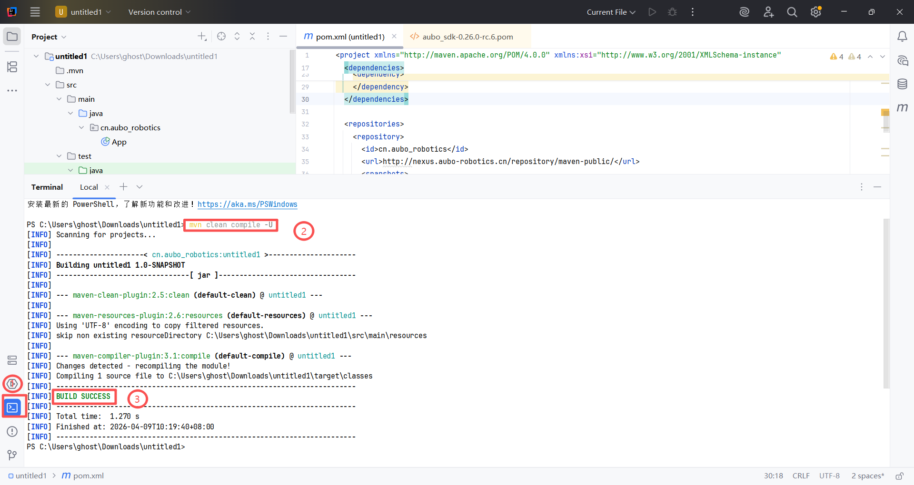This screenshot has width=914, height=485.
Task: Open the Notifications bell panel
Action: (902, 37)
